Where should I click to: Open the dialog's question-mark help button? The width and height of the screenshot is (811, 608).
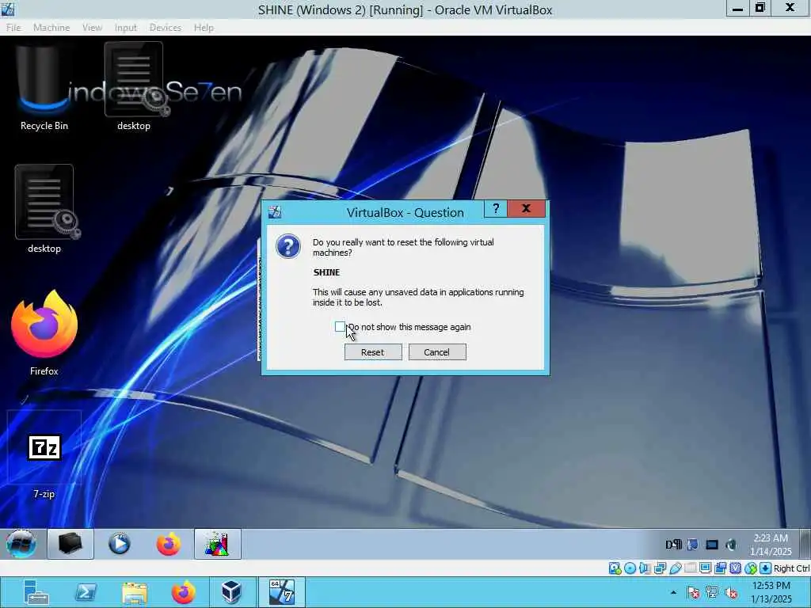(496, 208)
